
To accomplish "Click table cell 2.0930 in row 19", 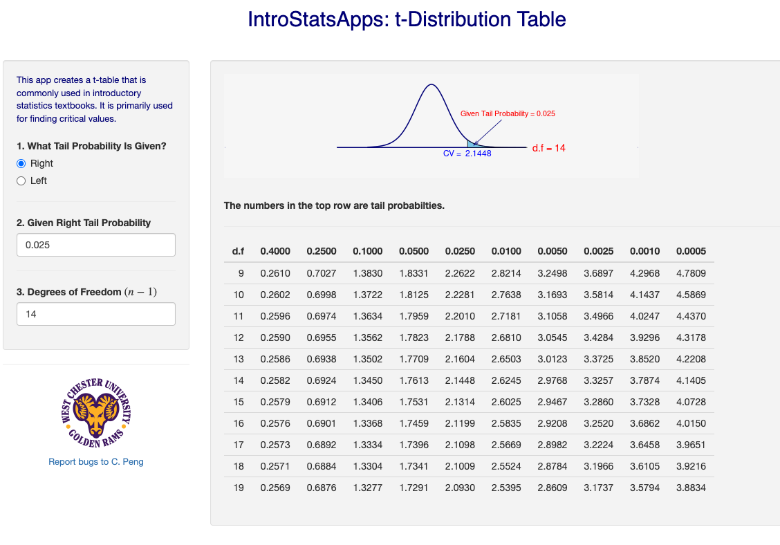I will pos(460,488).
